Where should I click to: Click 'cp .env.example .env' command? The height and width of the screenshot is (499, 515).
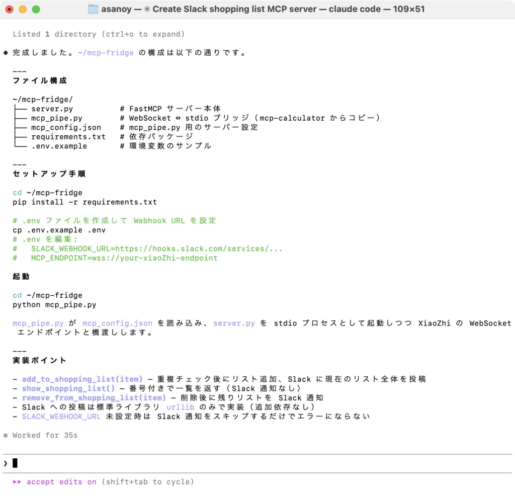(59, 230)
